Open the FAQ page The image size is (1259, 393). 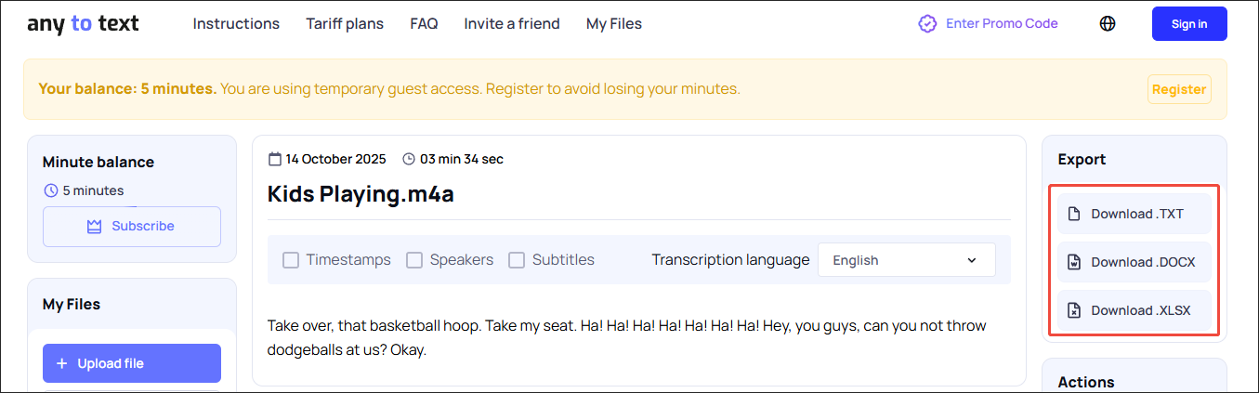click(424, 24)
